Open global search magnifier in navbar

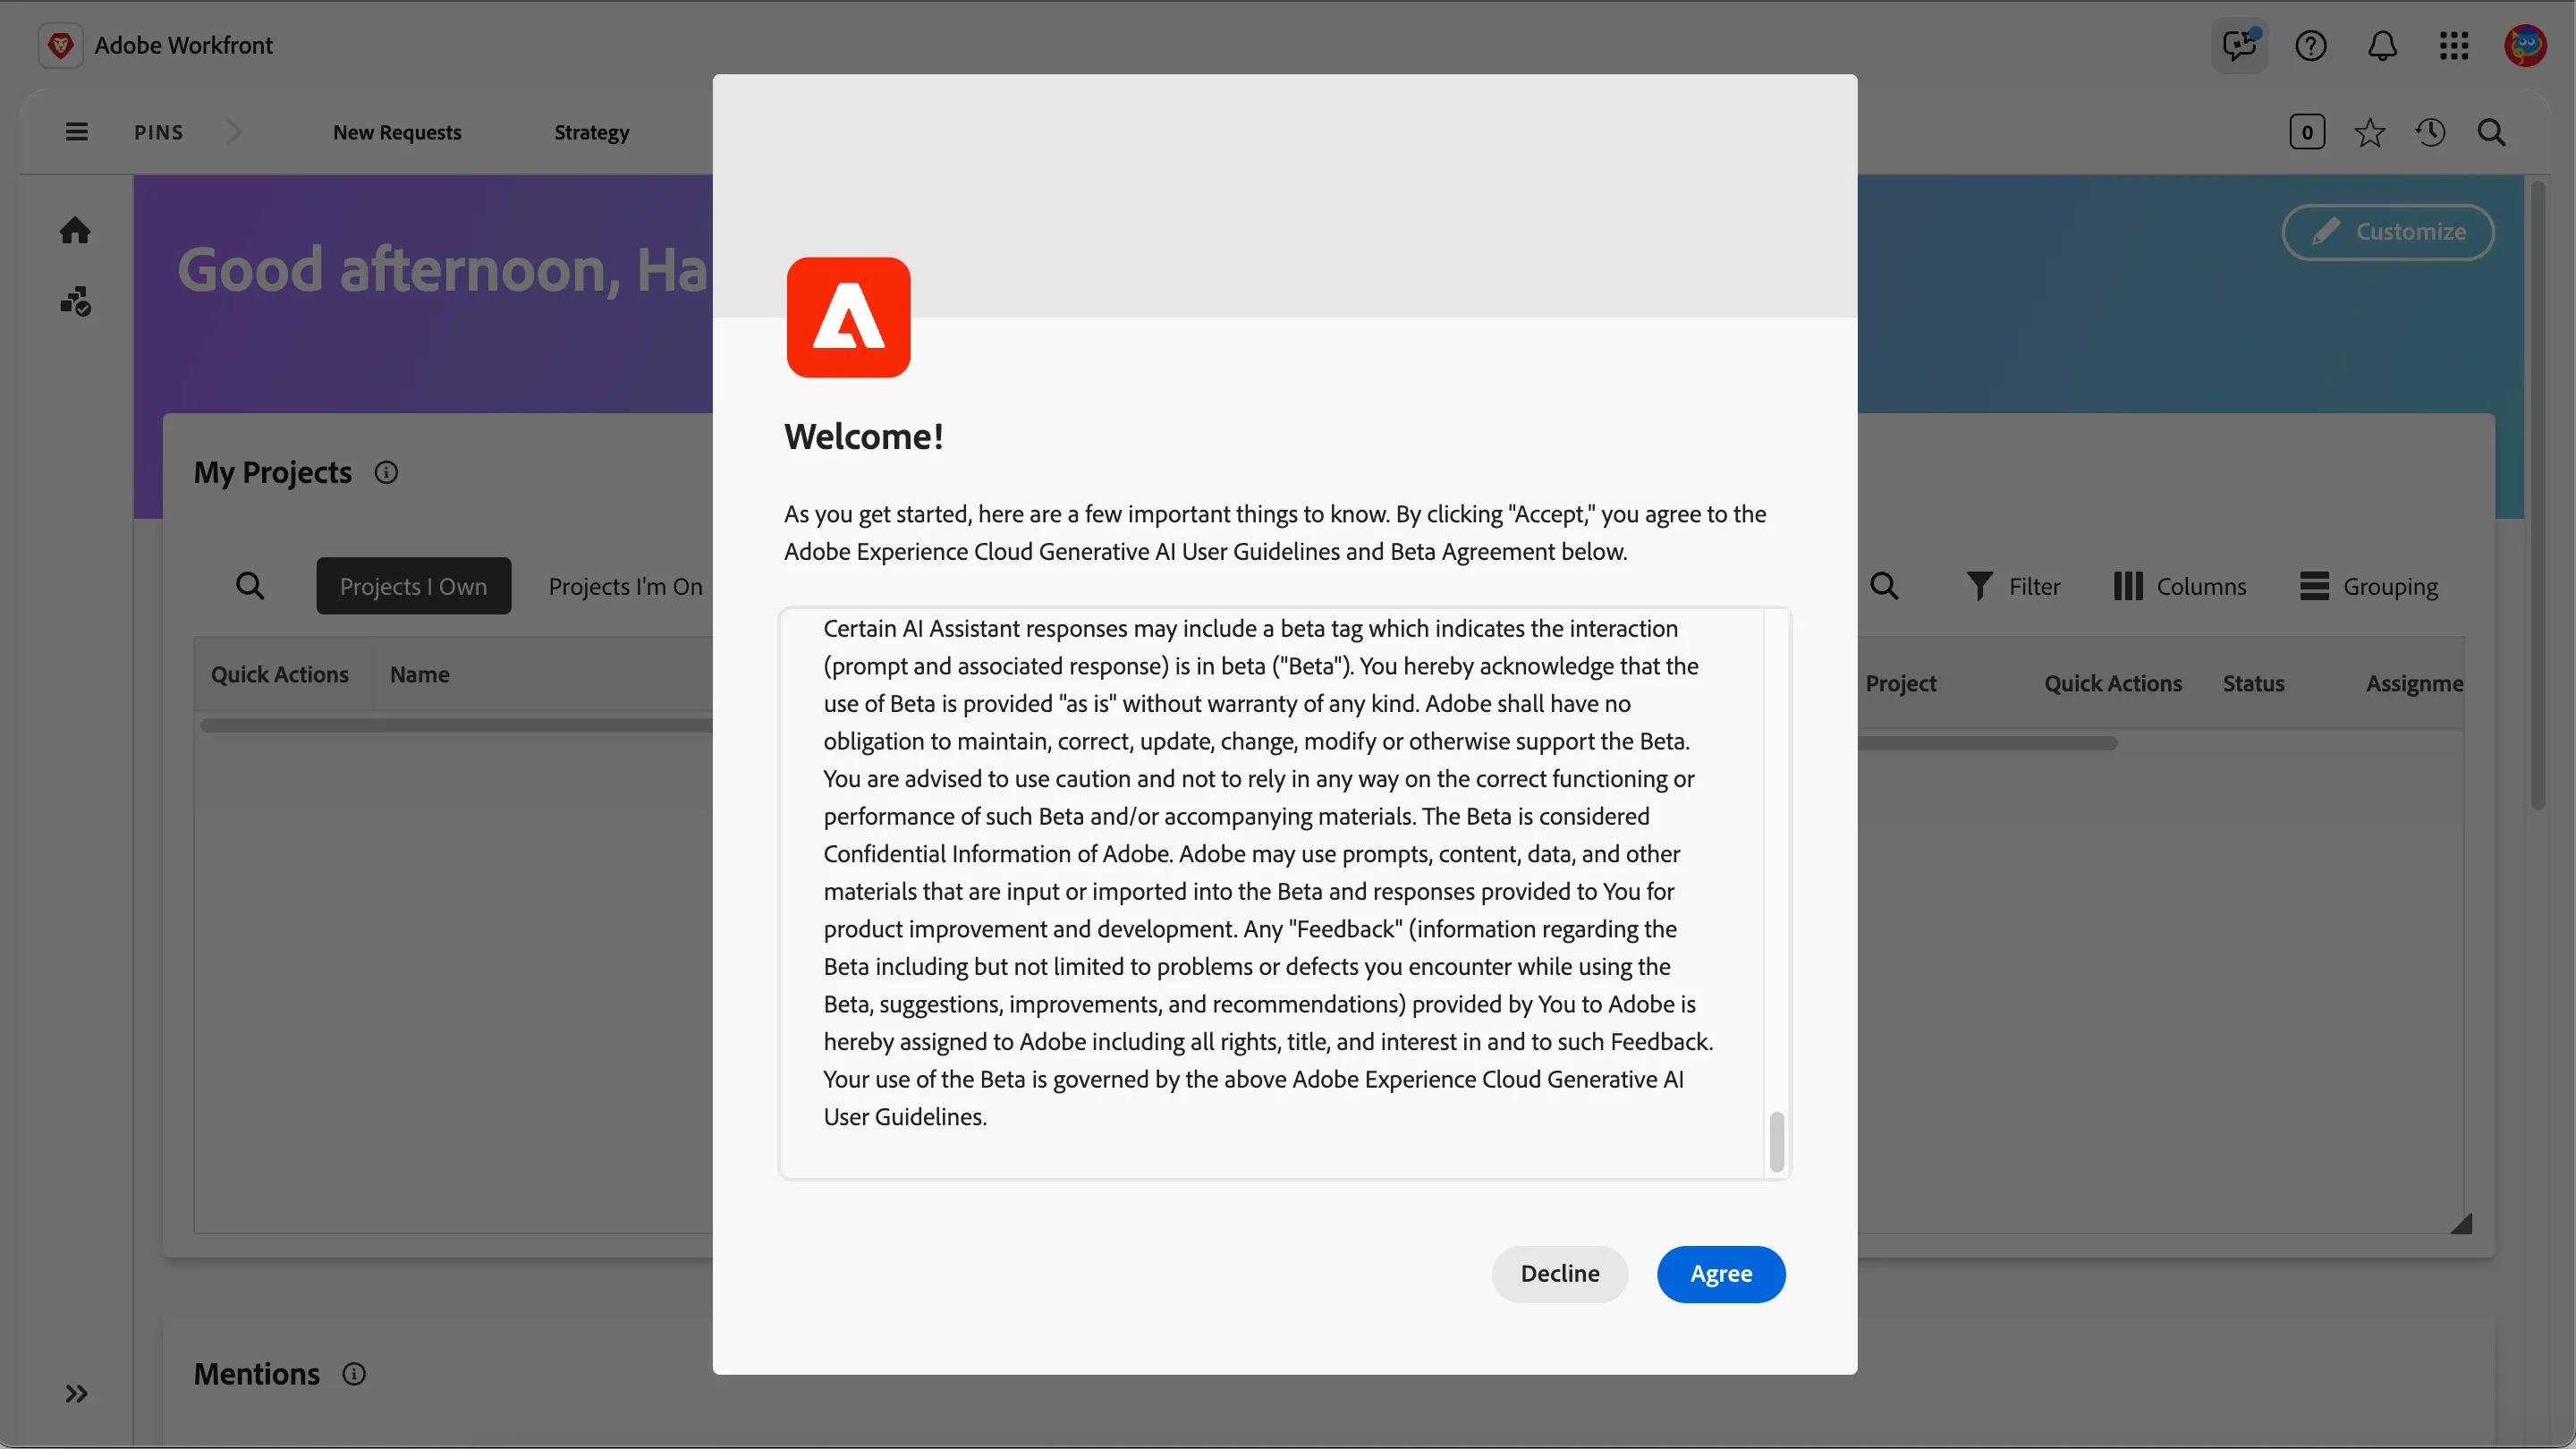pyautogui.click(x=2491, y=132)
